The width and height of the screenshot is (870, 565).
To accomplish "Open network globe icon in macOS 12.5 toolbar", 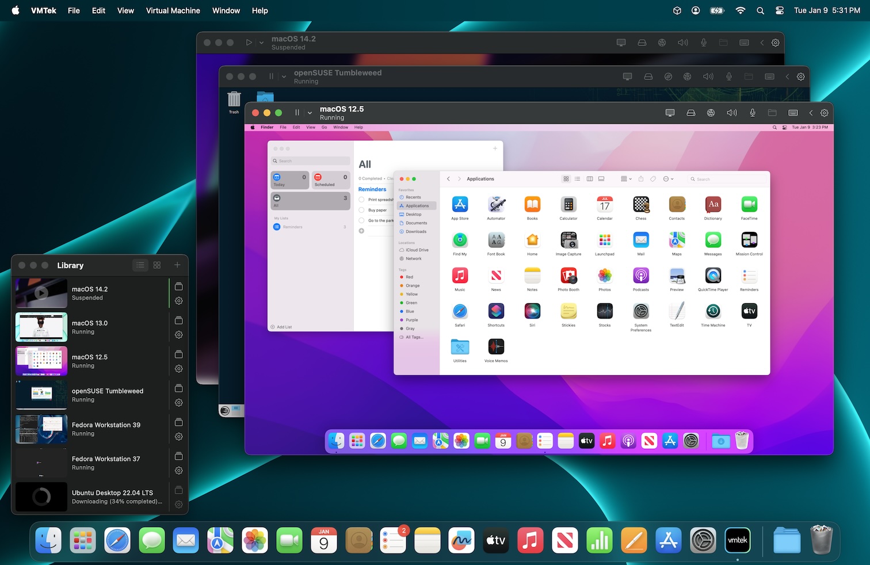I will click(711, 113).
